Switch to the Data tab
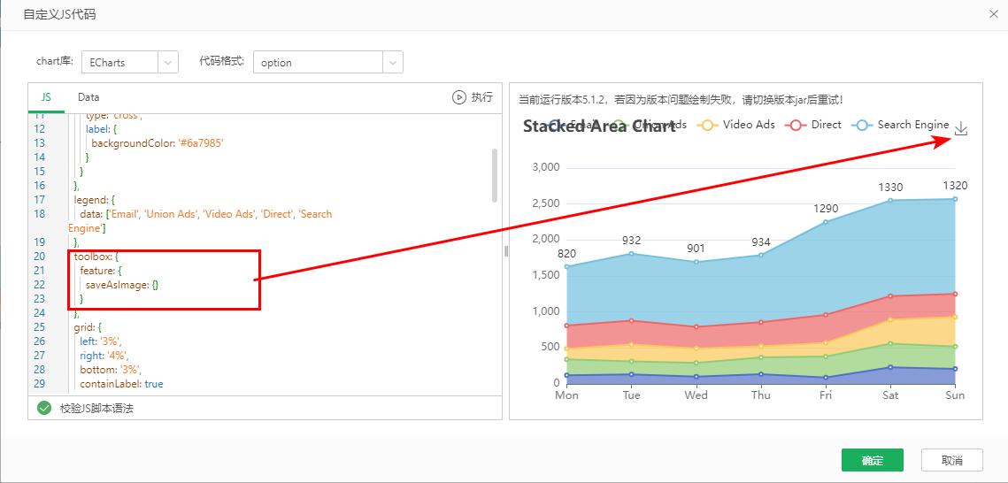1008x483 pixels. 88,97
